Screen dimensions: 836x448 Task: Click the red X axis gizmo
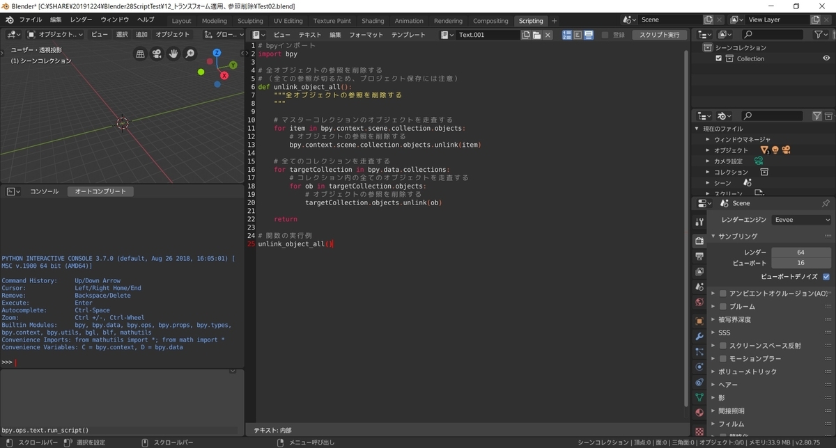pyautogui.click(x=224, y=76)
